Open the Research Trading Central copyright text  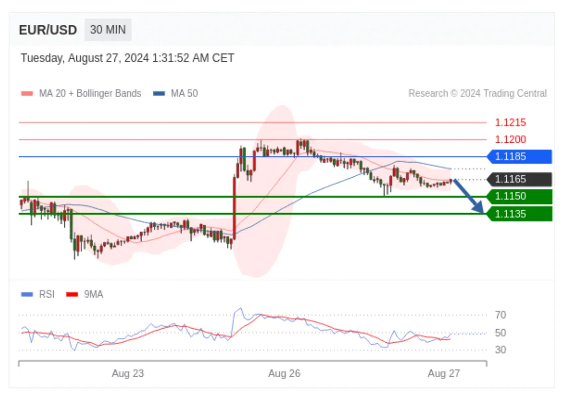click(x=477, y=93)
